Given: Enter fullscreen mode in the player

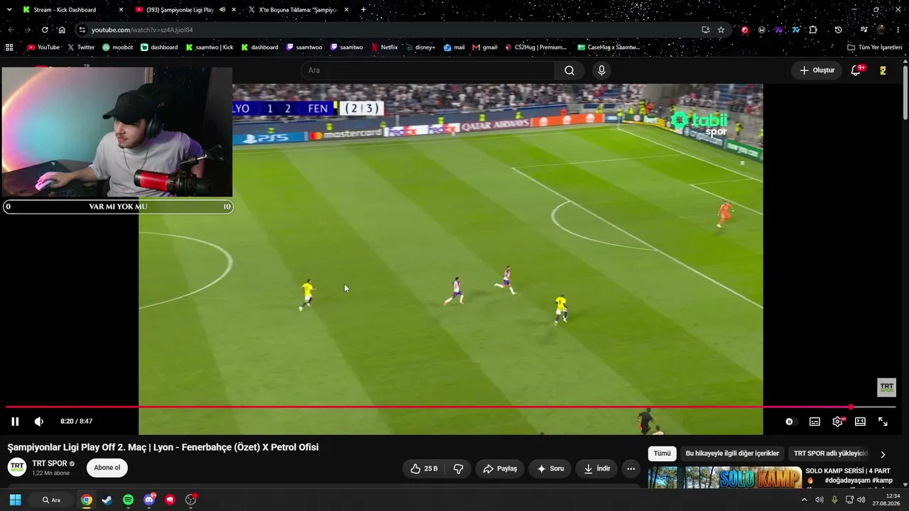Looking at the screenshot, I should 883,422.
